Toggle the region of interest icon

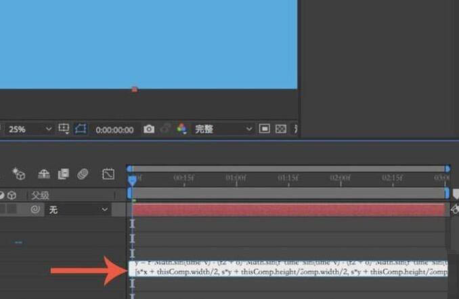click(x=64, y=128)
